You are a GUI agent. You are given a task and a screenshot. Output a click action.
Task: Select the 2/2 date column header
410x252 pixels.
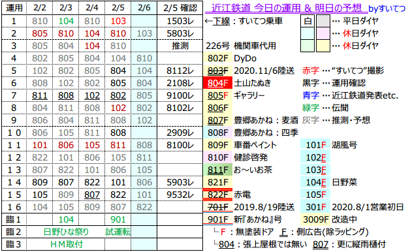click(40, 8)
